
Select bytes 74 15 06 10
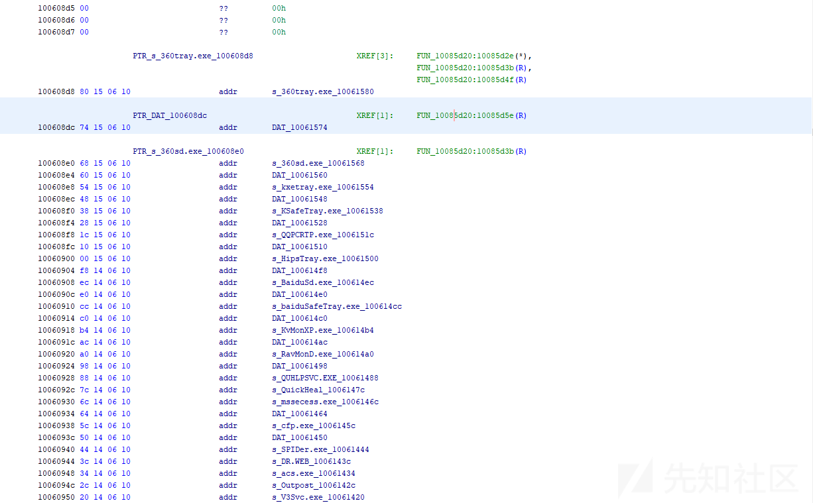point(105,127)
